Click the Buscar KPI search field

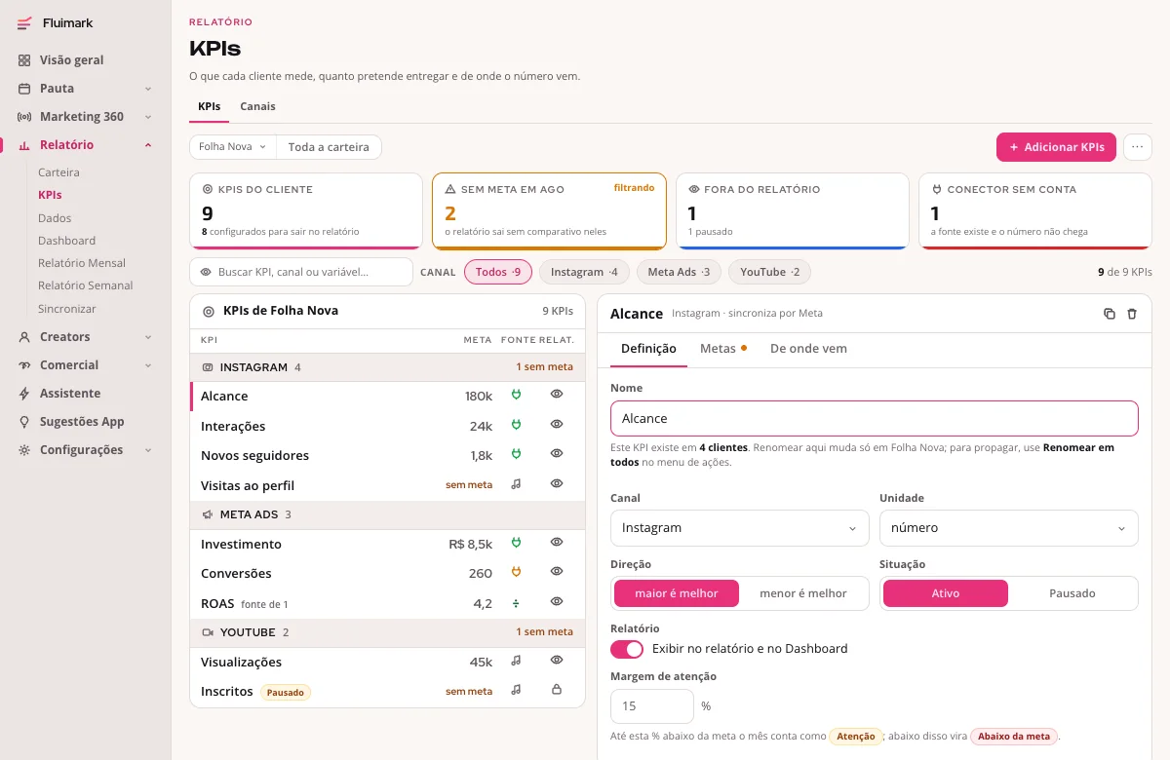click(x=301, y=272)
